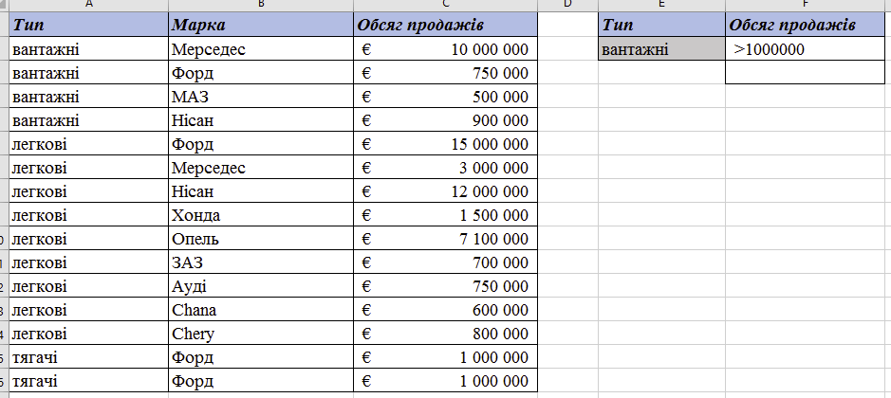Select the 'МАЗ' brand cell

pyautogui.click(x=261, y=97)
